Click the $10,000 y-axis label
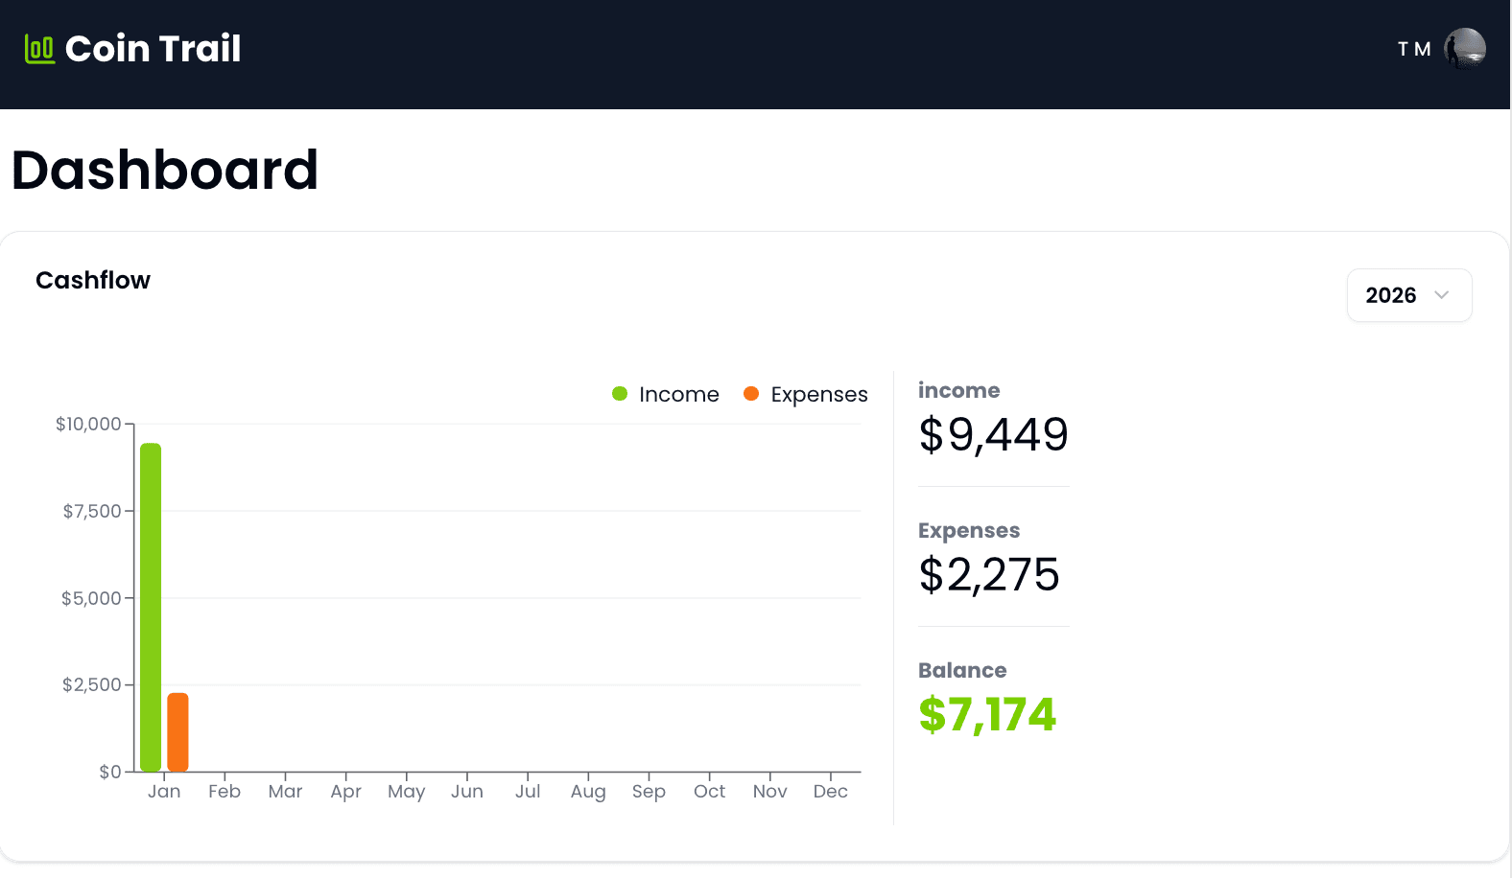Viewport: 1512px width, 878px height. coord(88,424)
